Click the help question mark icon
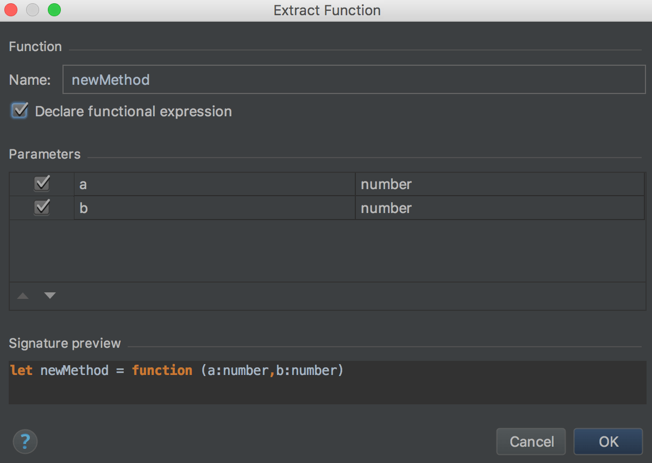This screenshot has width=652, height=463. click(25, 441)
